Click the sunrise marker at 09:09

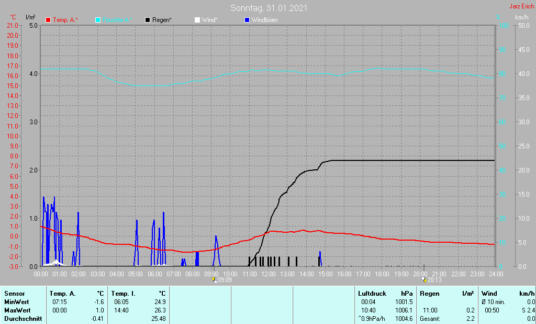click(214, 279)
